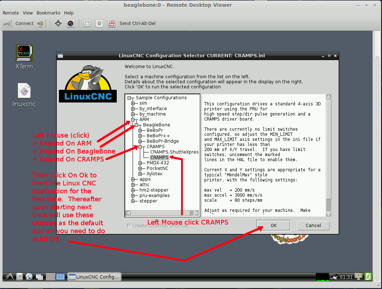Expand the pru-examples tree node
Screen dimensions: 382x289
click(133, 196)
